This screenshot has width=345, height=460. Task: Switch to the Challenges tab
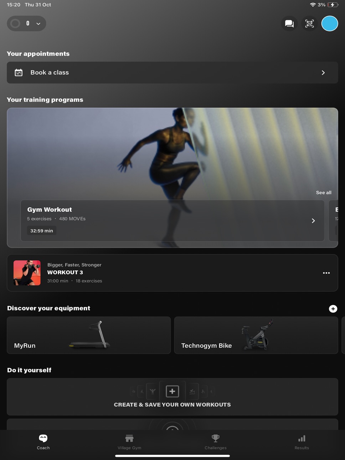pyautogui.click(x=216, y=442)
